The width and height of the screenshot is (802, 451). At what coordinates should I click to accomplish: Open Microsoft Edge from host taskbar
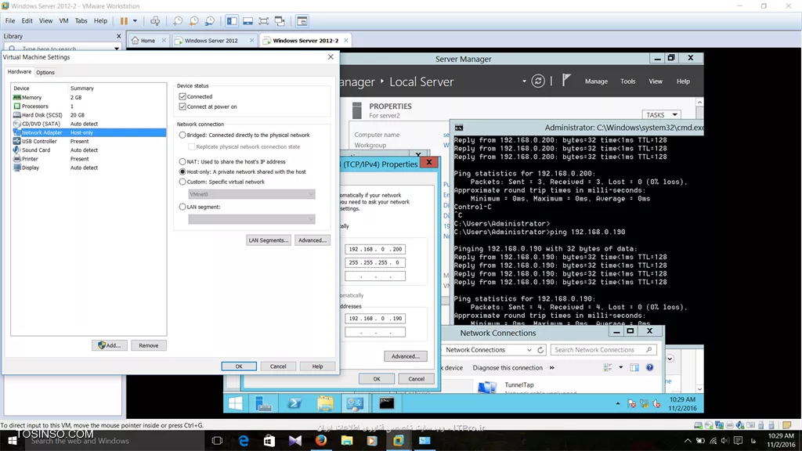coord(244,440)
